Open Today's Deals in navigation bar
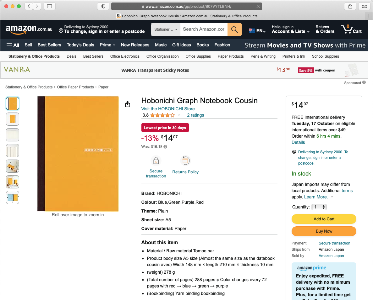 pyautogui.click(x=80, y=45)
